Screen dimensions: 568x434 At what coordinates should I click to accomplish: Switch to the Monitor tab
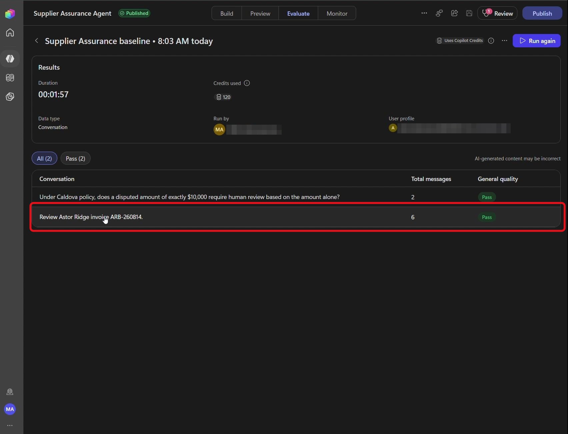tap(337, 13)
